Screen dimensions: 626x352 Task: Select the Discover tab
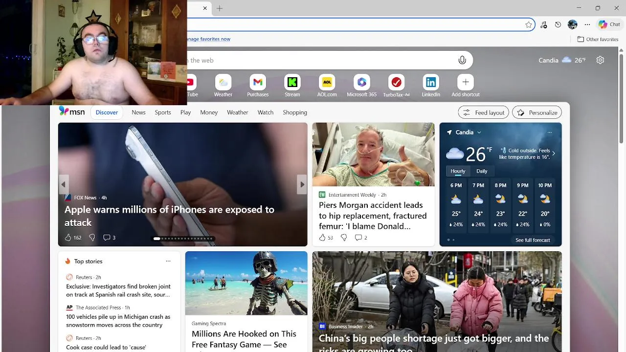point(107,112)
